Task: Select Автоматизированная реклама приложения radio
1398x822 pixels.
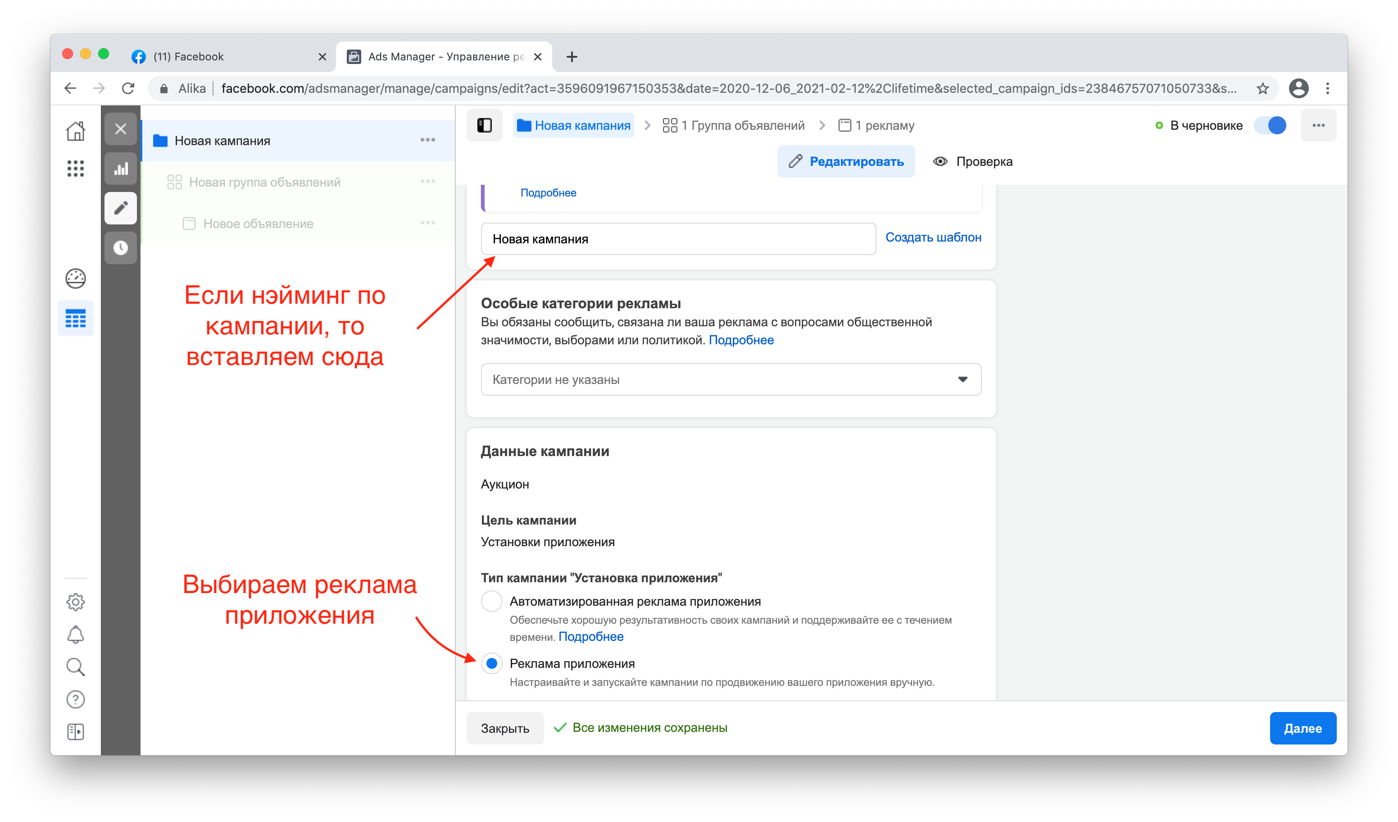Action: pyautogui.click(x=491, y=601)
